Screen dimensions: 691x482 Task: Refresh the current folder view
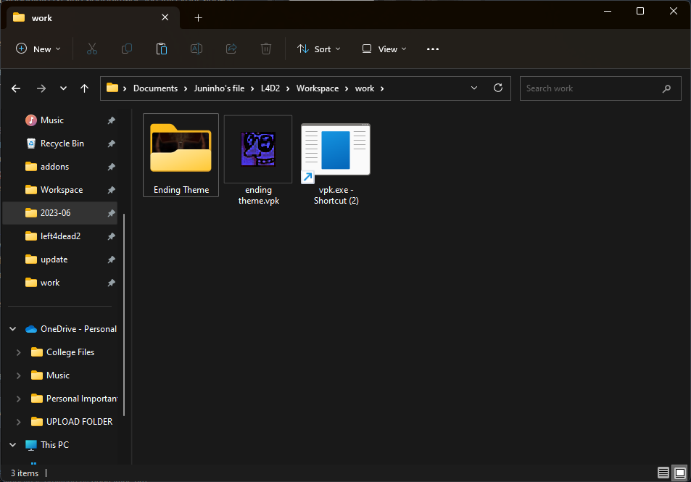pyautogui.click(x=498, y=88)
